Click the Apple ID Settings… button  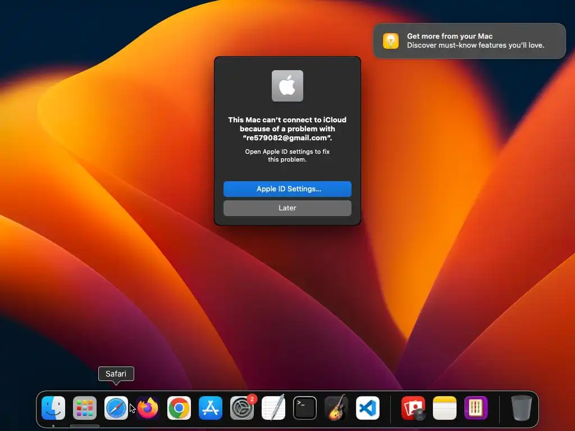[x=287, y=189]
